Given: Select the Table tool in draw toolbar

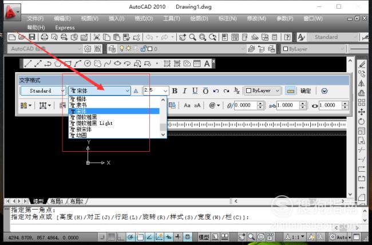Looking at the screenshot, I should 197,64.
